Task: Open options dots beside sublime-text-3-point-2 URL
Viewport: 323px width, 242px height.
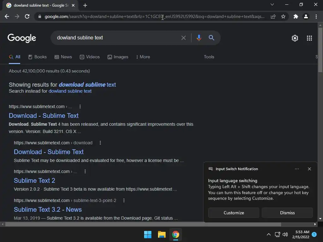Action: (124, 200)
